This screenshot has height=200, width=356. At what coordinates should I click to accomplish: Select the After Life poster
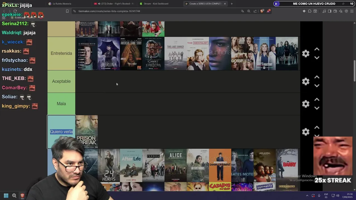tap(131, 165)
